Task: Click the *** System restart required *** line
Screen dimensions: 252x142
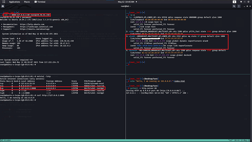Action: coord(17,60)
